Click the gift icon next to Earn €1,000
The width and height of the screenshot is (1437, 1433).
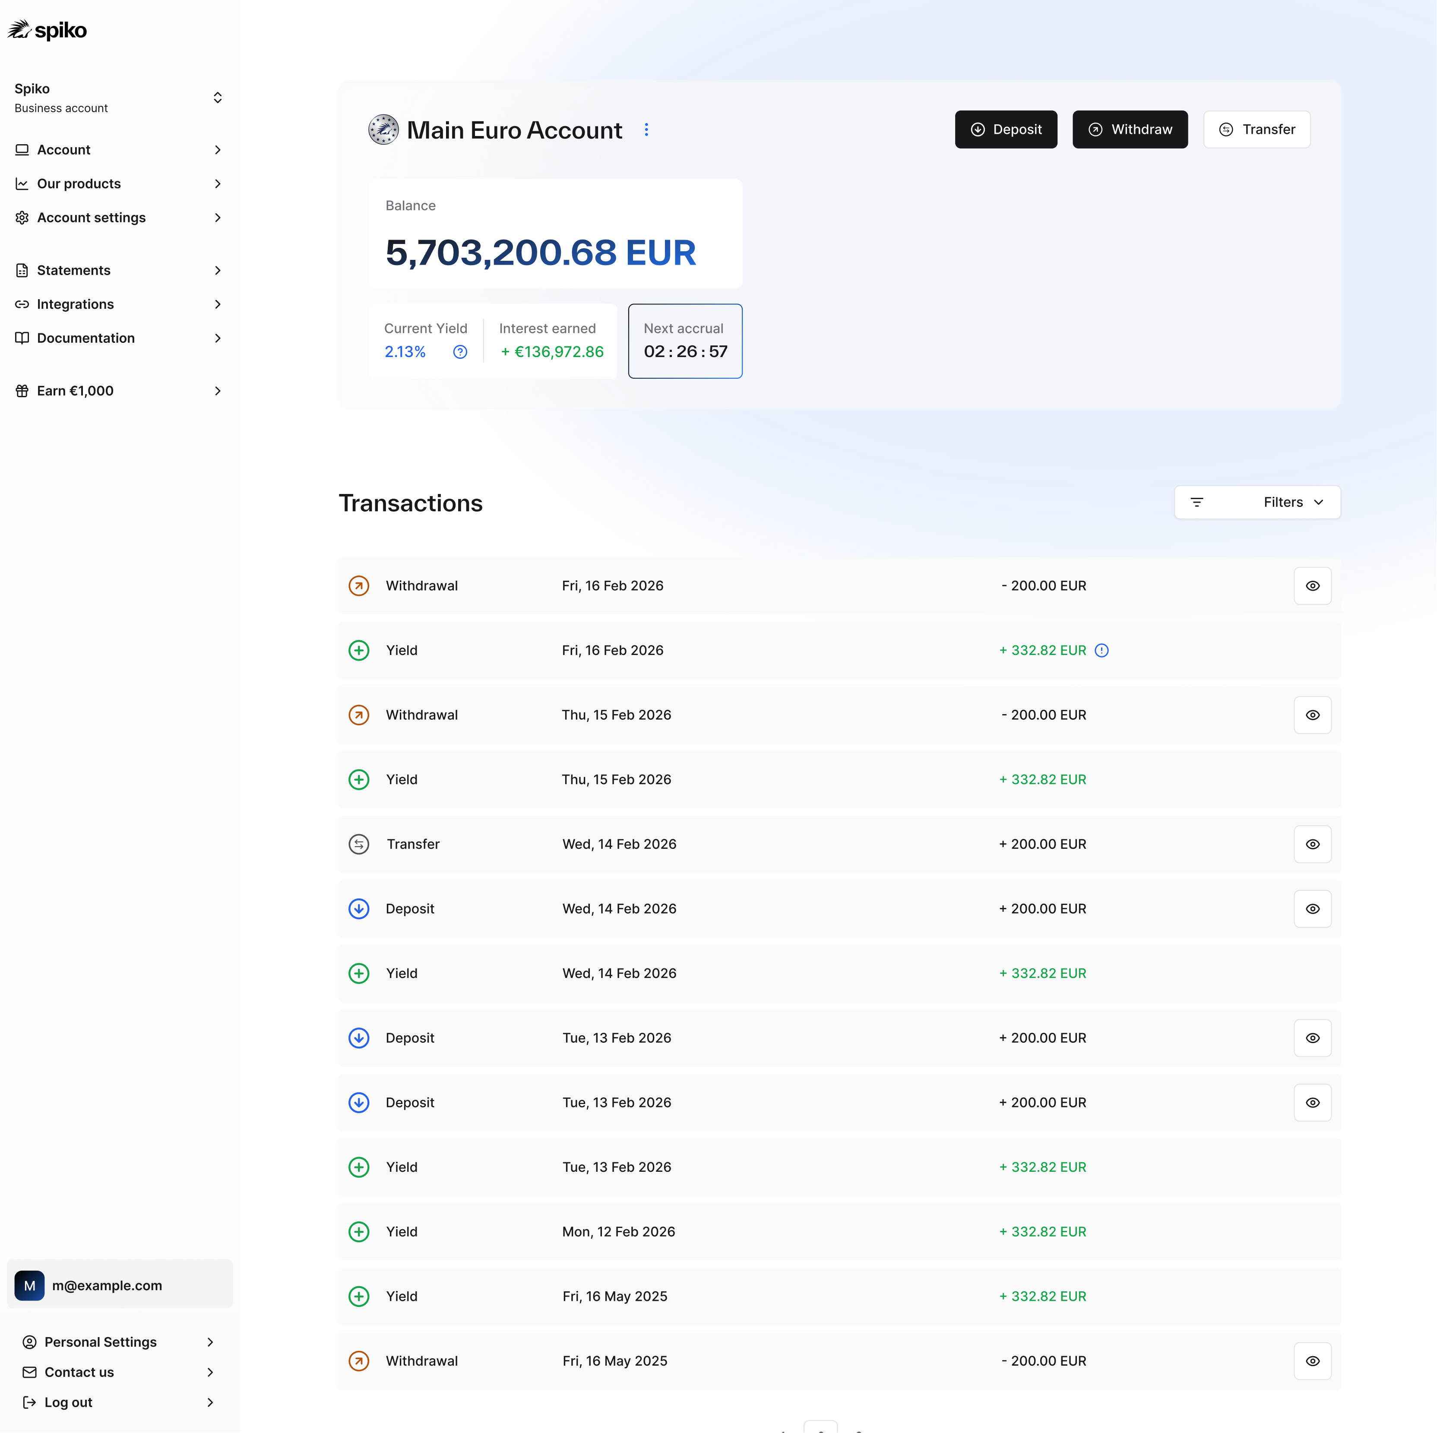pos(22,390)
